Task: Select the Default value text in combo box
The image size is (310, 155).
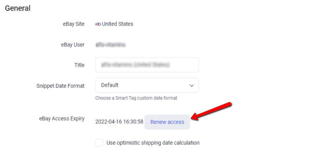Action: click(110, 85)
